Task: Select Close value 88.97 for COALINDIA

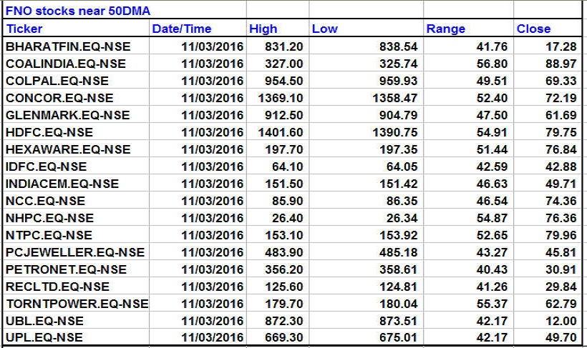Action: click(561, 64)
